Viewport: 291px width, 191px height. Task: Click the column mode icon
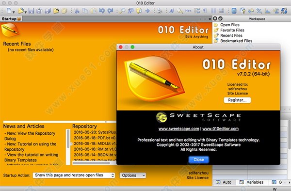213,11
